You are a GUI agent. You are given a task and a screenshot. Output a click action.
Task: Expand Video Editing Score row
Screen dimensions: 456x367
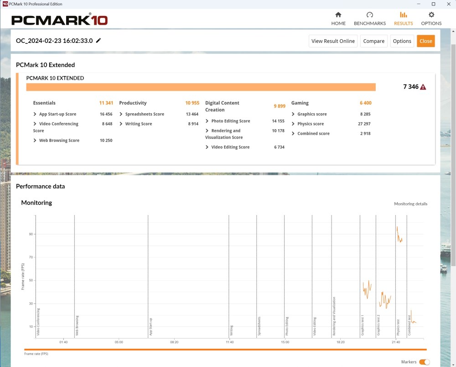tap(207, 147)
